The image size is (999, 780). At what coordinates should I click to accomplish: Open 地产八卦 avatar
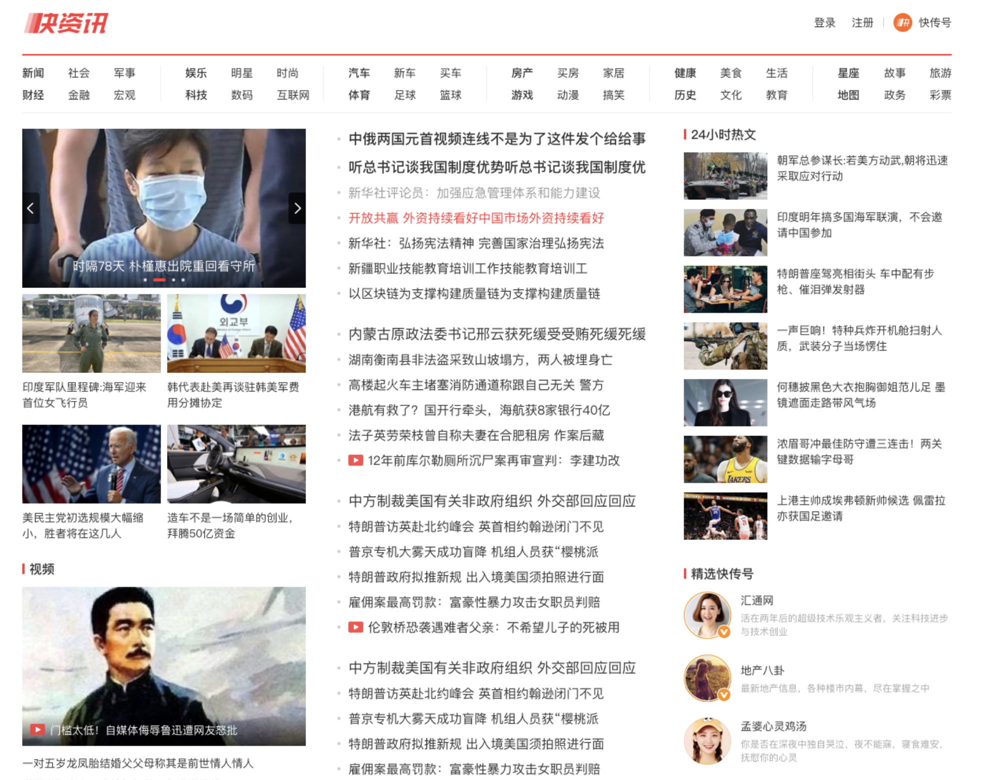coord(707,678)
